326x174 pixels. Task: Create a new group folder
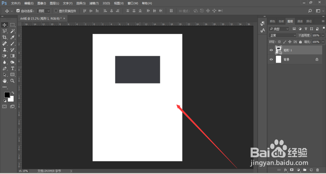point(305,170)
